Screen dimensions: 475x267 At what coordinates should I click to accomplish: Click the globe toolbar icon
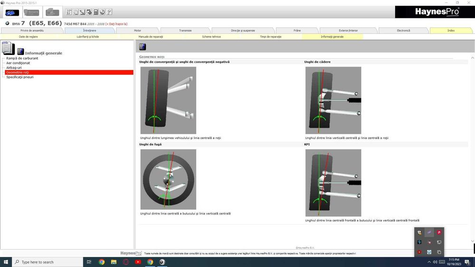[x=103, y=12]
